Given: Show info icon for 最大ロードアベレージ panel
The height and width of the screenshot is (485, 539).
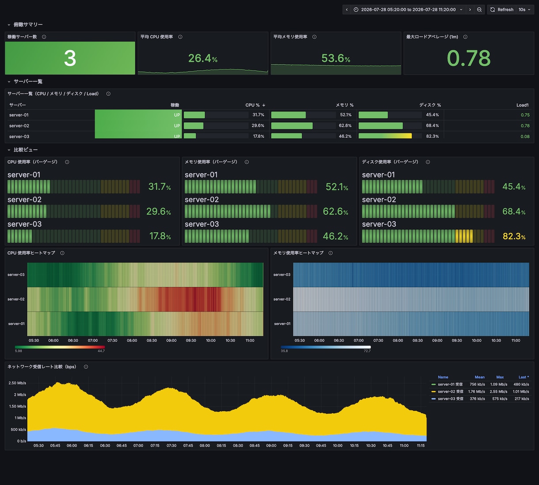Looking at the screenshot, I should (465, 37).
